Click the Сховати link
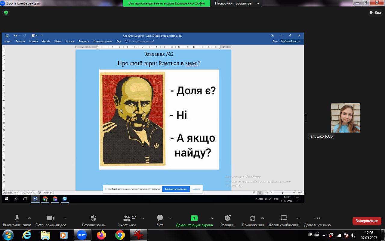 point(196,189)
